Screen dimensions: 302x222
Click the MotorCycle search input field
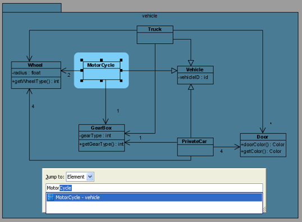pyautogui.click(x=154, y=188)
